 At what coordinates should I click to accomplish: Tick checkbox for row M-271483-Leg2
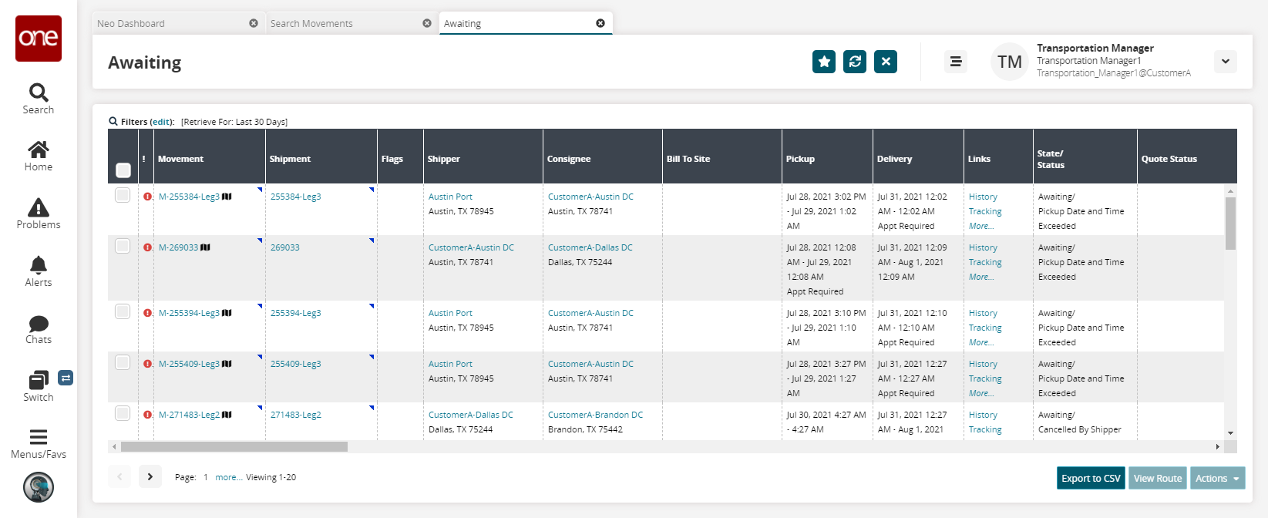point(123,413)
